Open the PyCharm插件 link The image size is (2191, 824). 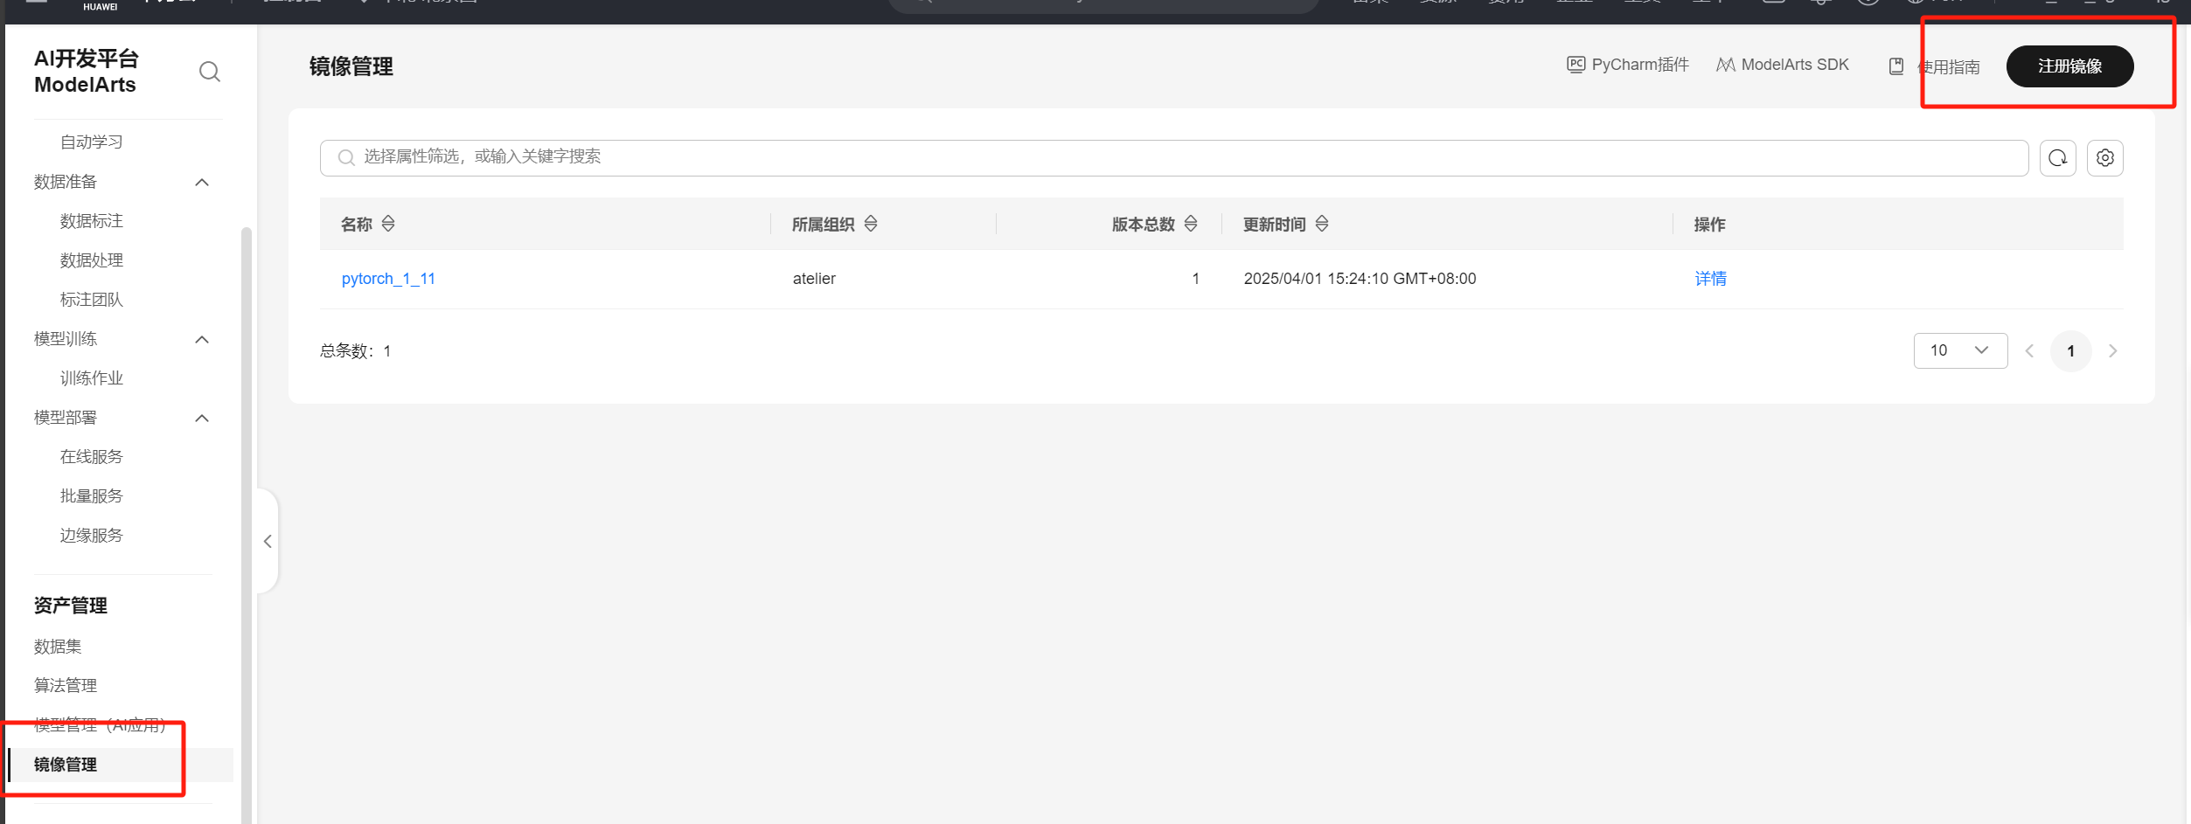pos(1628,65)
